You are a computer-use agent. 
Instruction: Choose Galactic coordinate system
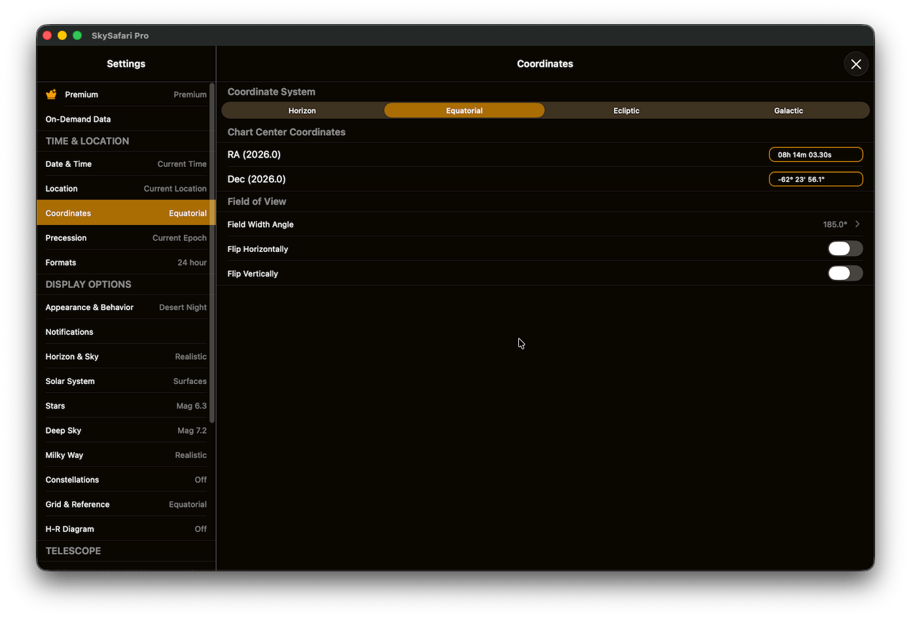point(788,111)
